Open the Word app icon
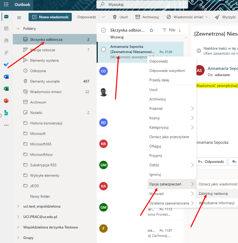 [6, 77]
